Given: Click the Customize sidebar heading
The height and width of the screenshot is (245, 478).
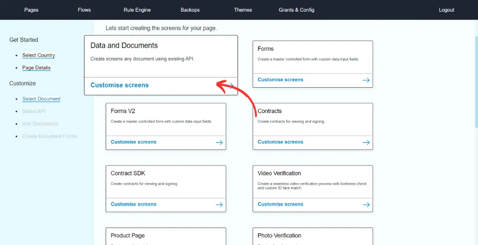Looking at the screenshot, I should coord(22,83).
